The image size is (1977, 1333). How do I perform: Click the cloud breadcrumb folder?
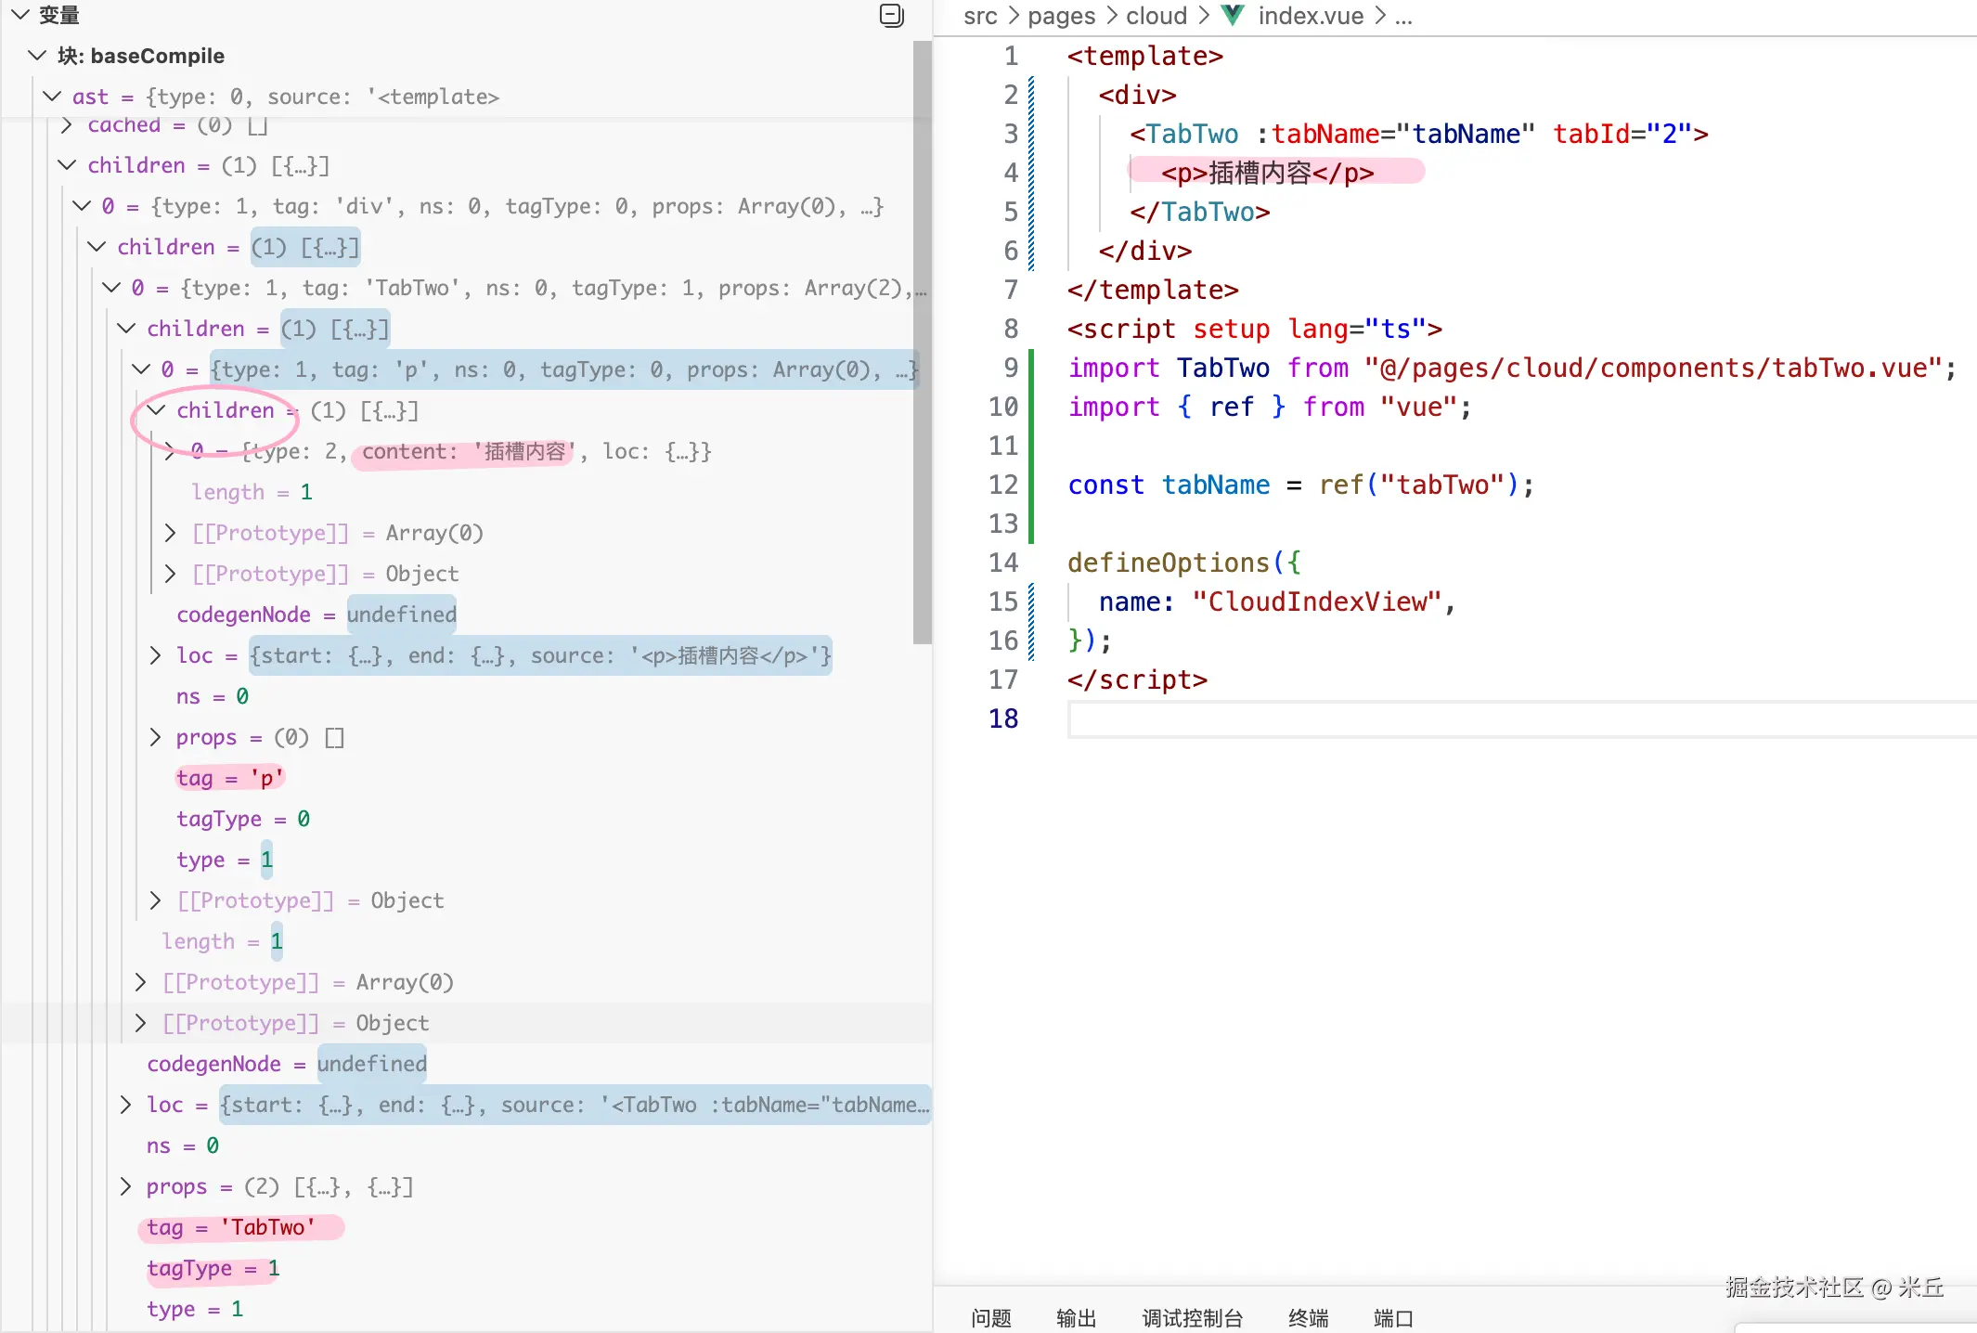1156,16
